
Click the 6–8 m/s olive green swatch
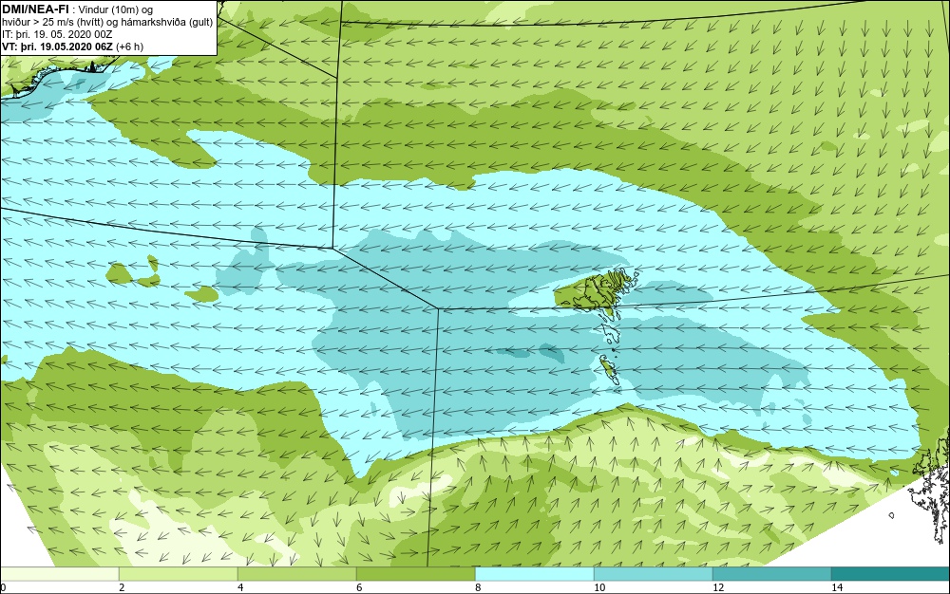pos(416,574)
